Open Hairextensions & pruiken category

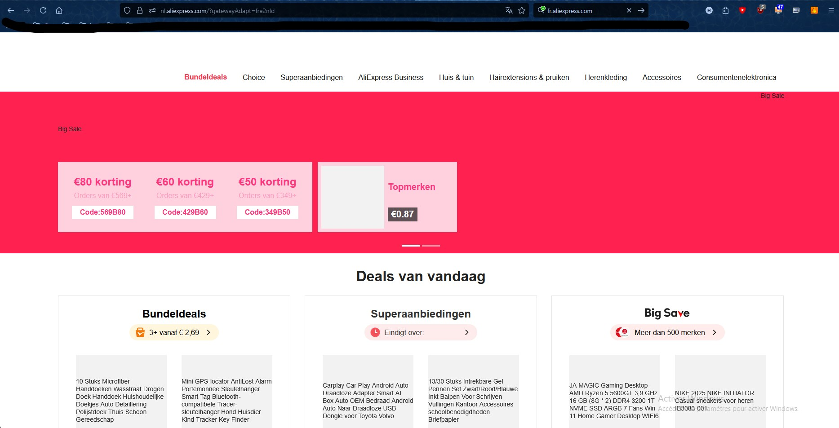[529, 77]
